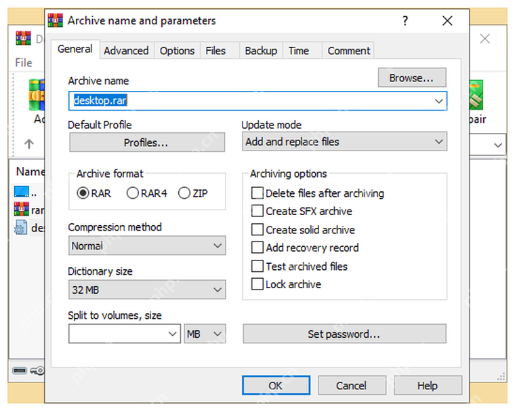
Task: Click the question mark help icon in title bar
Action: click(x=405, y=21)
